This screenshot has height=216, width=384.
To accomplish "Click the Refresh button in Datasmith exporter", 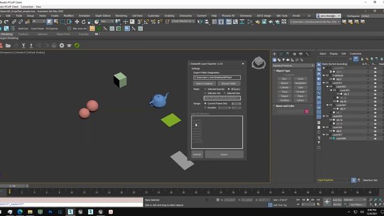I will [x=197, y=155].
